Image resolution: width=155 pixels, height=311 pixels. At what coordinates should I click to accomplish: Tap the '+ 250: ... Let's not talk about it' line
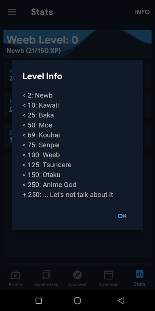tap(68, 195)
